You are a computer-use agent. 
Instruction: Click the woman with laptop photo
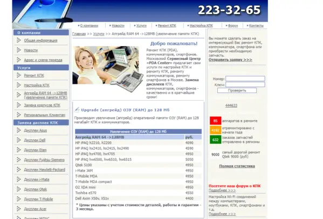pyautogui.click(x=108, y=69)
